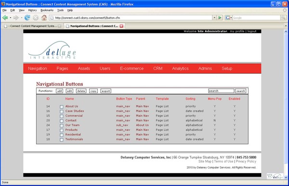This screenshot has height=186, width=289.
Task: Open the Bookmarks menu
Action: tap(47, 10)
